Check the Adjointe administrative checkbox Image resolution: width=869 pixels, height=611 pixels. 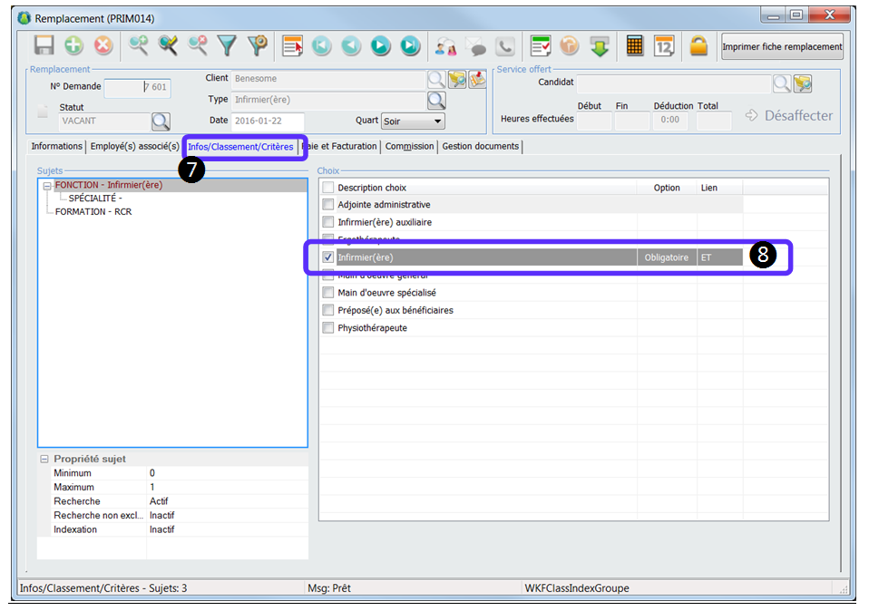click(328, 205)
